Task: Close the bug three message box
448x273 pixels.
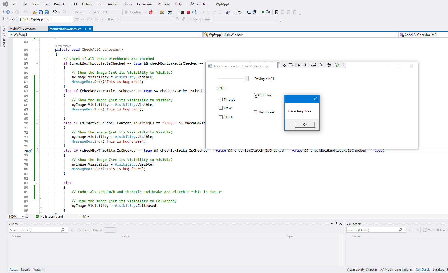Action: (x=315, y=99)
